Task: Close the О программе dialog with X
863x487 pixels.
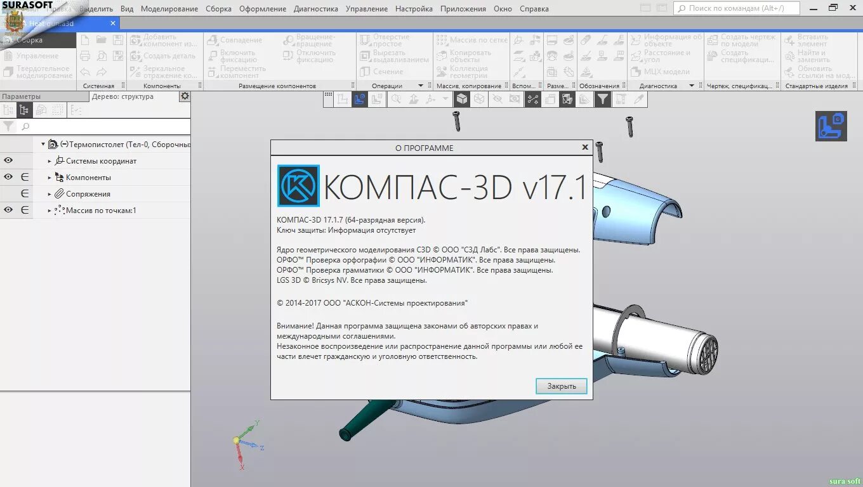Action: pos(585,147)
